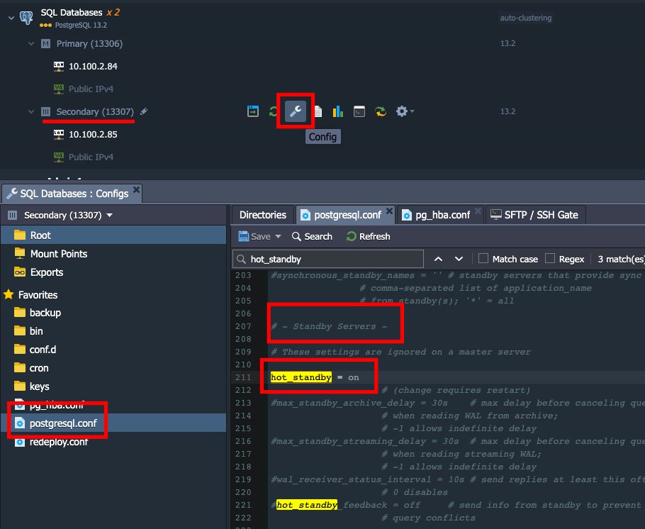Click Public IPv4 under Primary node
645x529 pixels.
point(91,89)
